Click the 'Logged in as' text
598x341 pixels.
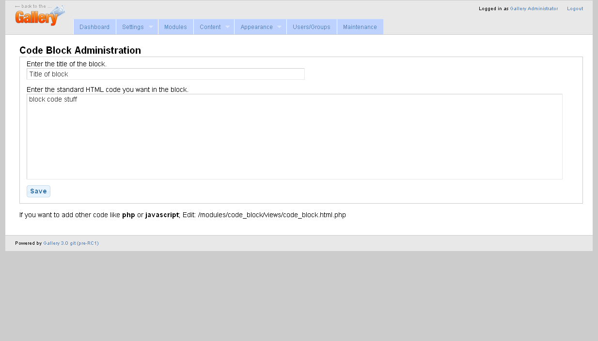493,9
